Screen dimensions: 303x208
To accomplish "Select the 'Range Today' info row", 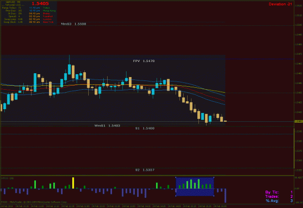I will [12, 8].
